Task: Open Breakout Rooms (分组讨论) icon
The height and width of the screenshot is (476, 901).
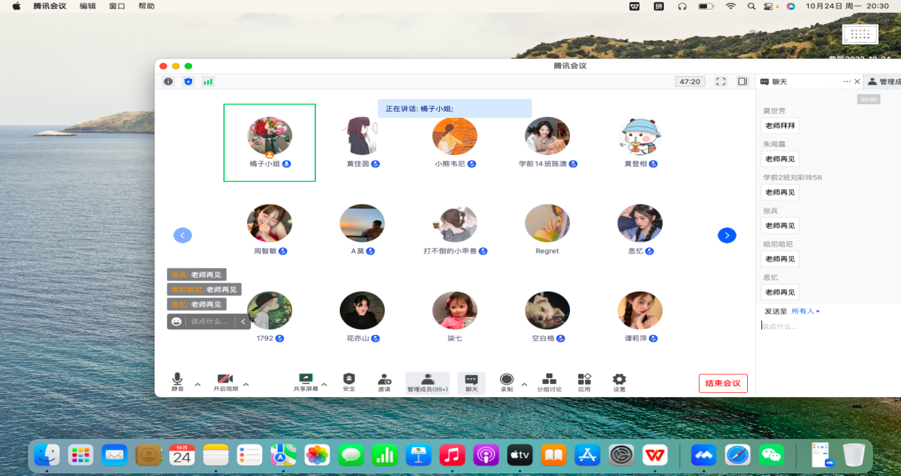Action: (x=549, y=380)
